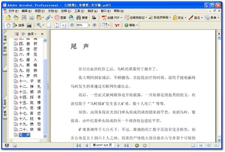The image size is (225, 152).
Task: Click the fit page icon
Action: [57, 25]
